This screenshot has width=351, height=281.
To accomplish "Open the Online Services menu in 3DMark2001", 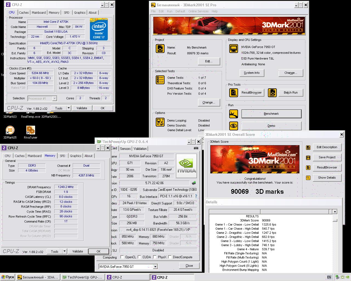I will tap(198, 11).
